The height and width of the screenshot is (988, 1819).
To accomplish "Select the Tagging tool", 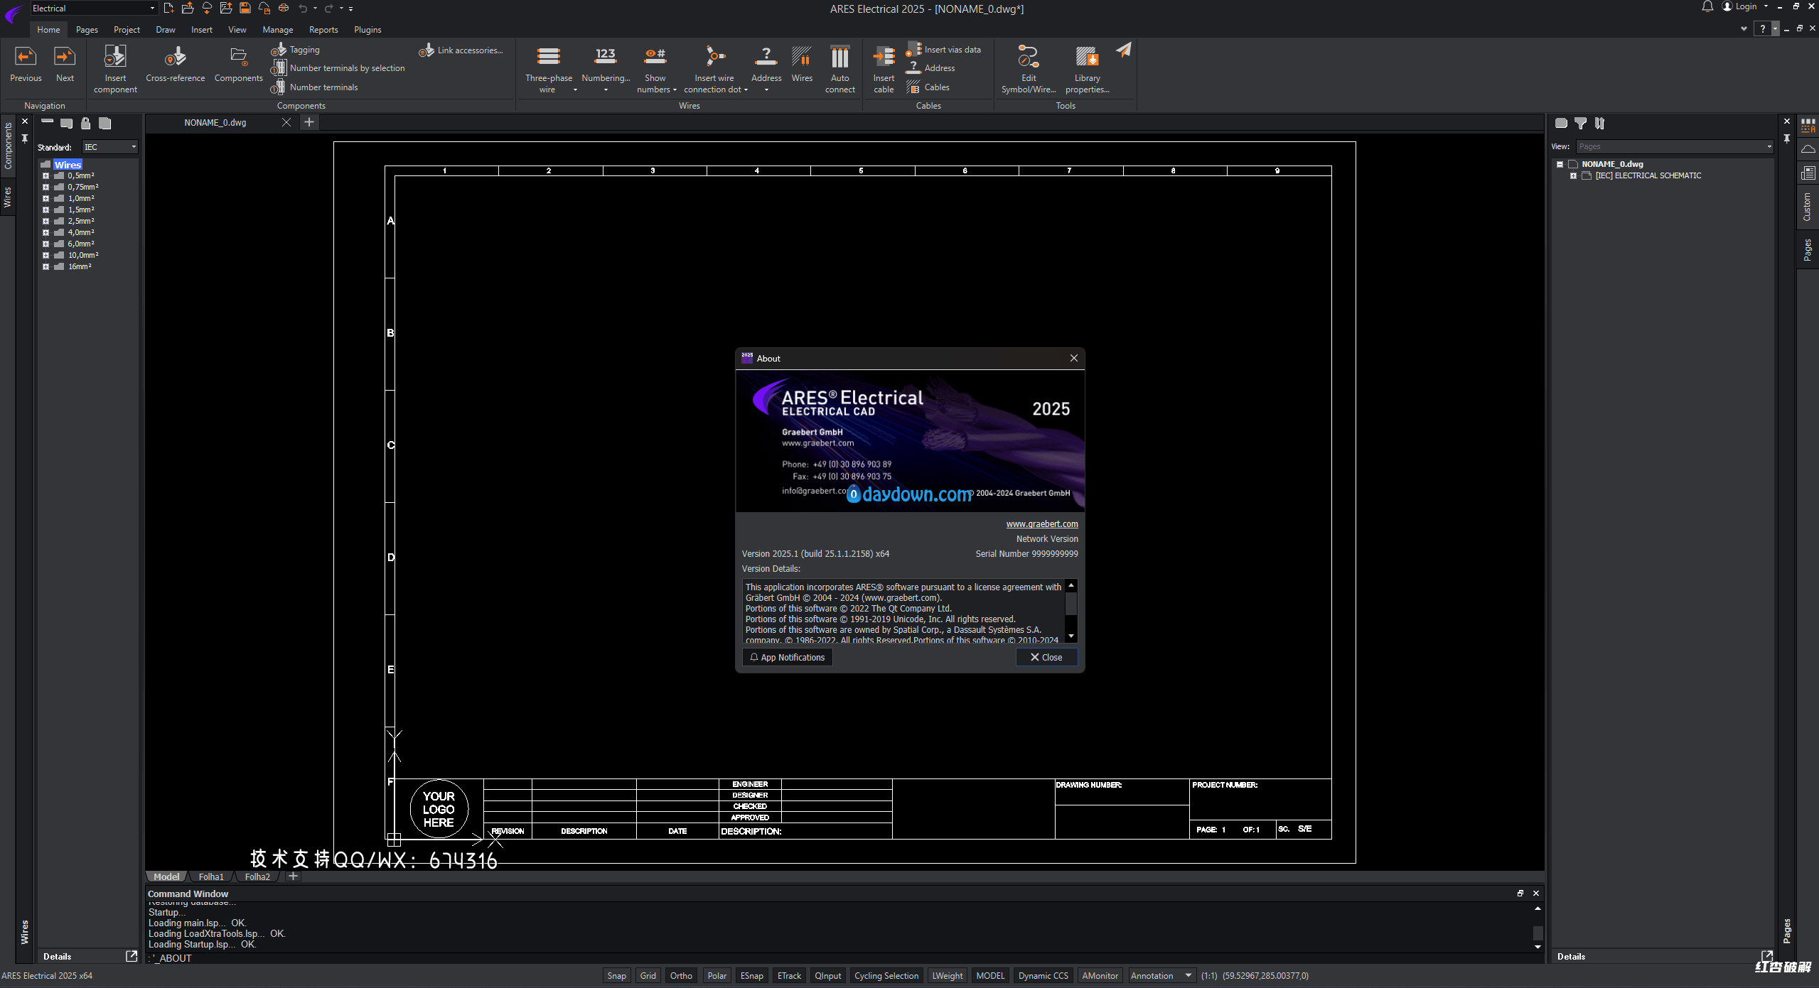I will tap(296, 50).
